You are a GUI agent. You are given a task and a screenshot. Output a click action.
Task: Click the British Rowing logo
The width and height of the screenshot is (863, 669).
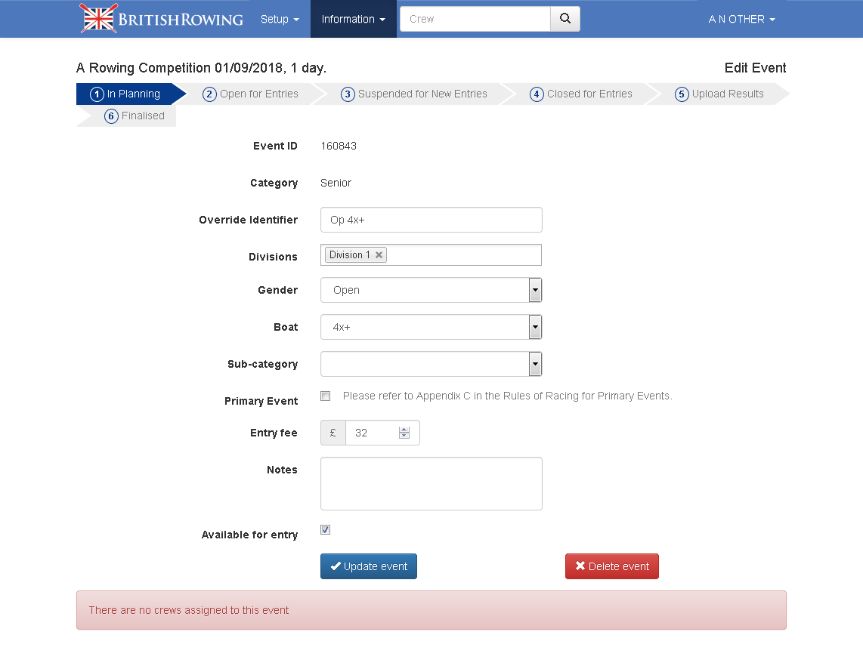162,19
